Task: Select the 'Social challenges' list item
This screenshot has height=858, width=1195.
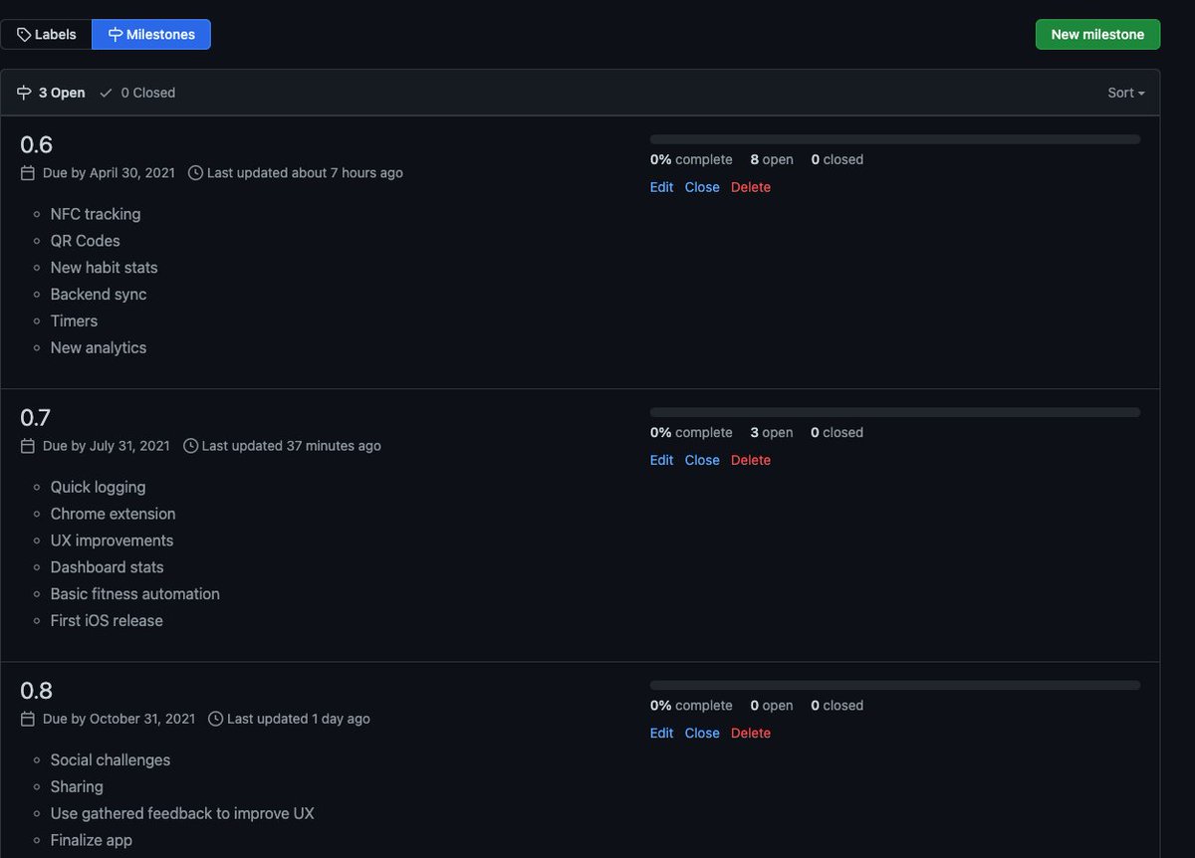Action: coord(111,760)
